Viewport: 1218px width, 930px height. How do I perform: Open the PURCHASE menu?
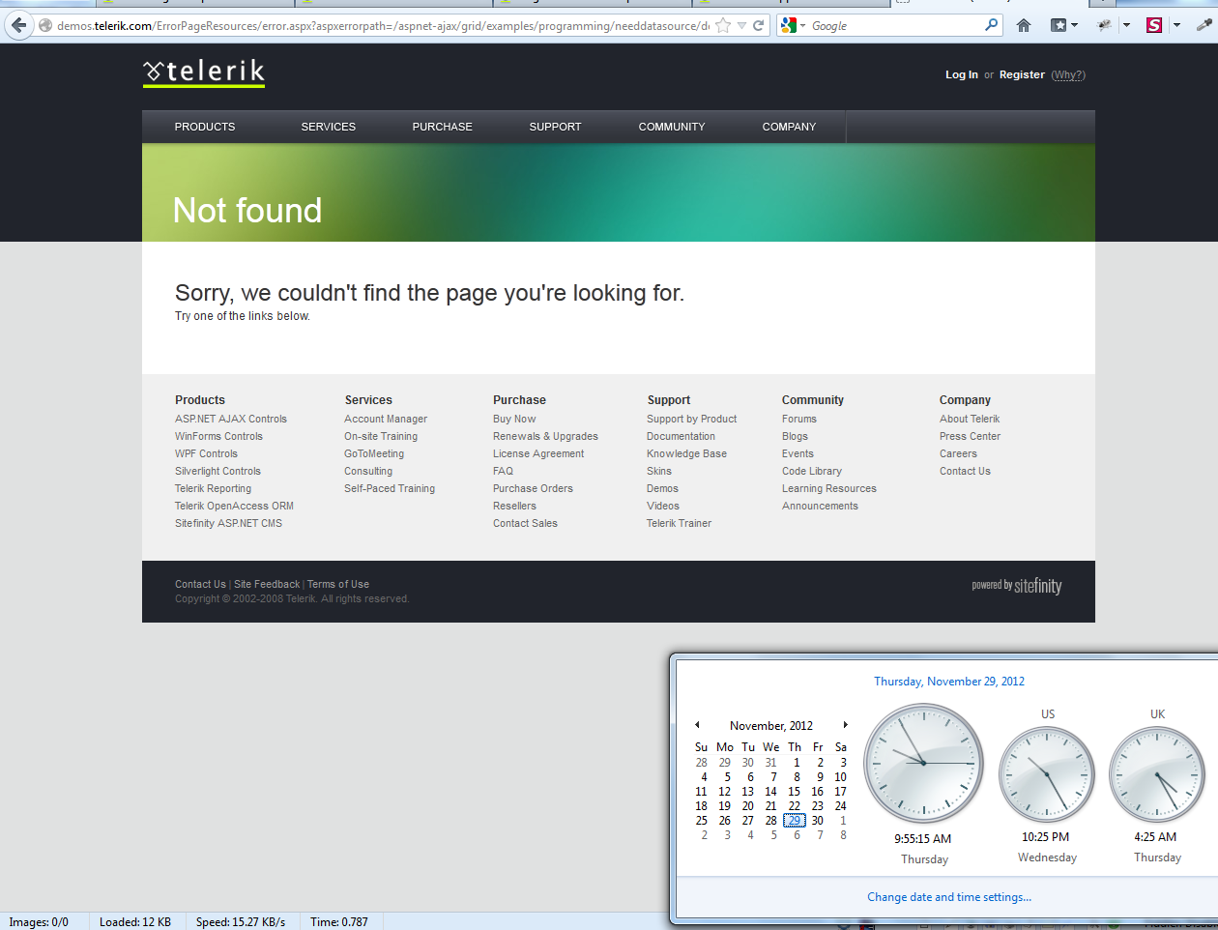point(443,127)
